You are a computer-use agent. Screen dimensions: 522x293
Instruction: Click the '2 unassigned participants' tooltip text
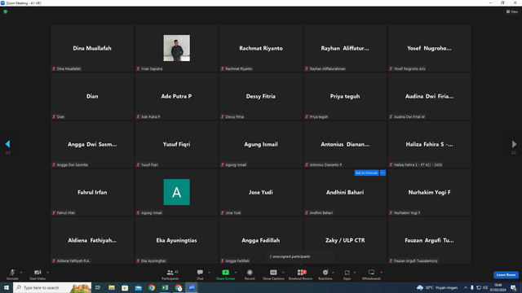coord(290,256)
